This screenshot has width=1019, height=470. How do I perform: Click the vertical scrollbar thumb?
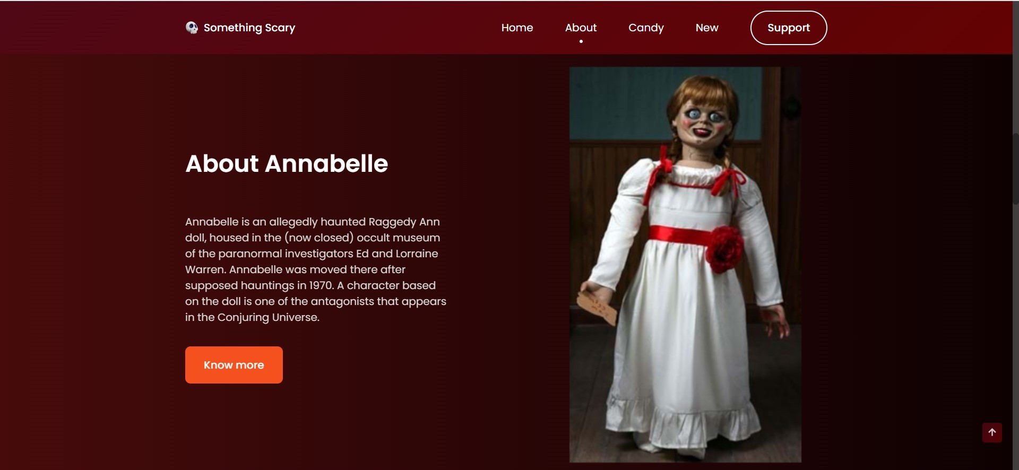pyautogui.click(x=1015, y=169)
